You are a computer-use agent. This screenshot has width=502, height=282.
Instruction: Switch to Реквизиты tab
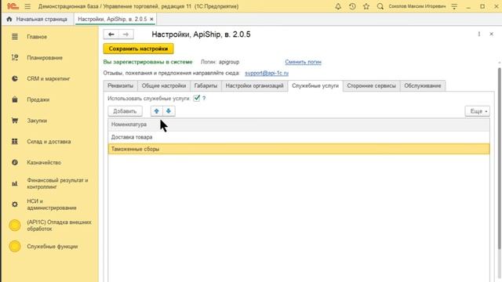point(120,85)
